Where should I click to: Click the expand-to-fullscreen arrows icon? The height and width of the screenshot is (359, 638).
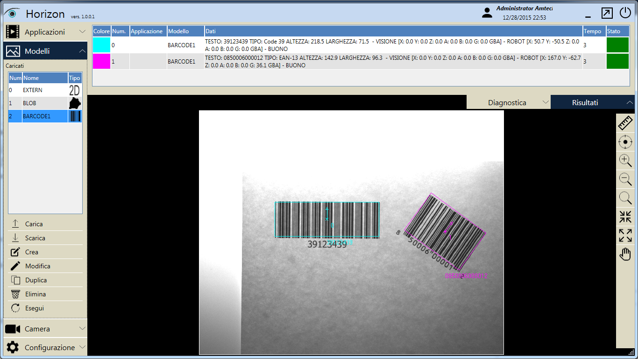(625, 236)
